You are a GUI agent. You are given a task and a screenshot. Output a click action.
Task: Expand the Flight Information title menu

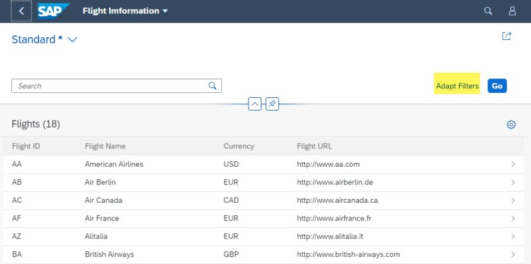[165, 11]
